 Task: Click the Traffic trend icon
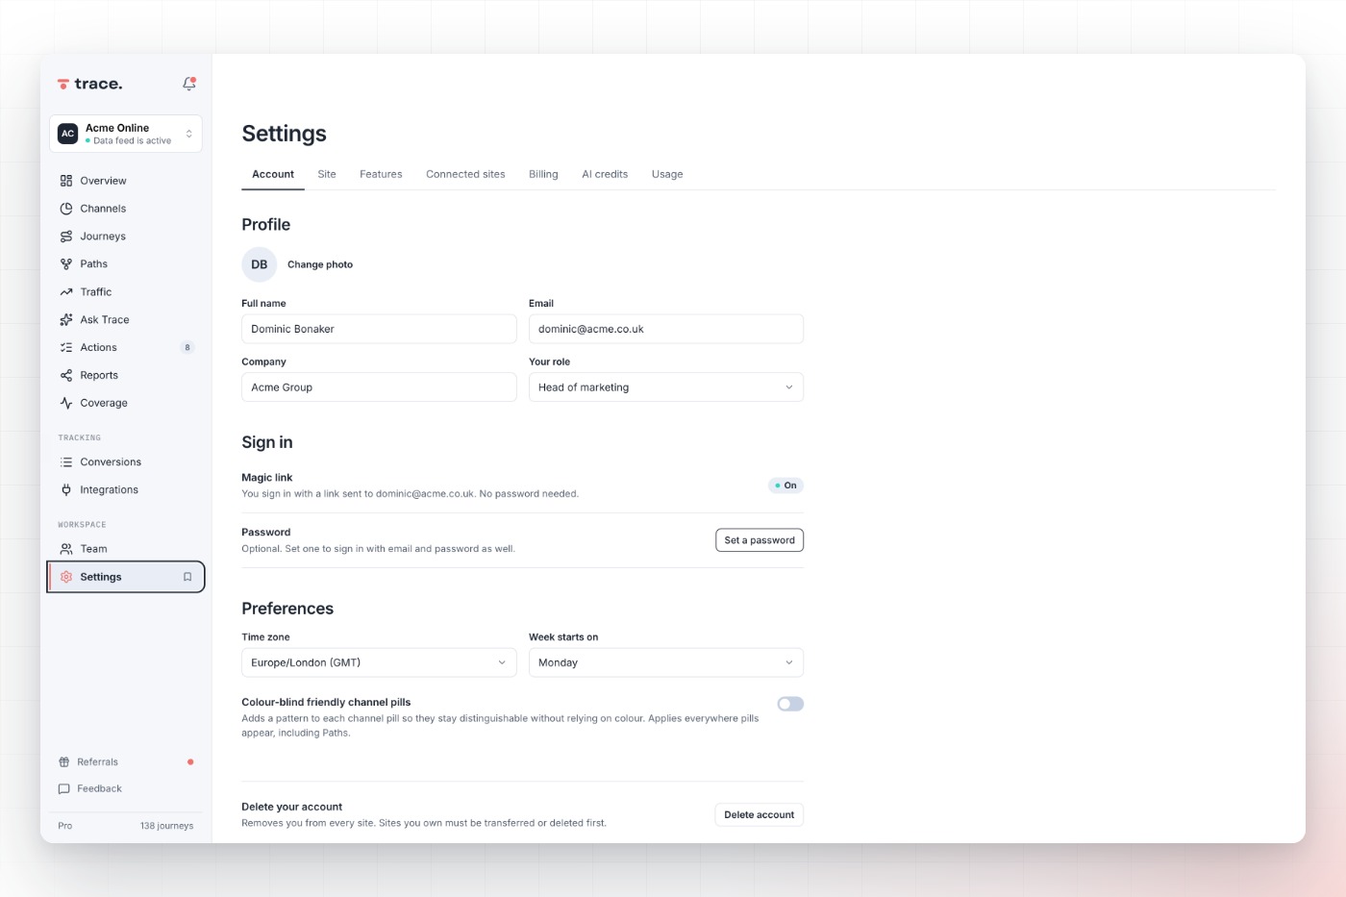pyautogui.click(x=66, y=292)
